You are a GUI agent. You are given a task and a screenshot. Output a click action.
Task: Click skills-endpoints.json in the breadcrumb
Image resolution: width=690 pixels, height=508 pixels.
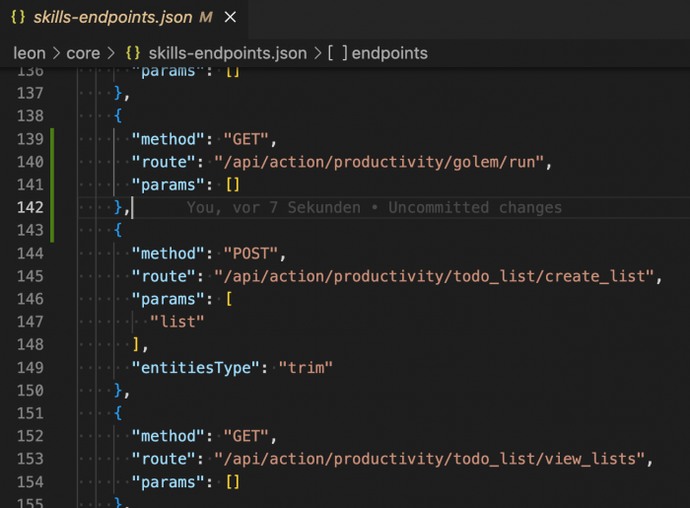point(228,53)
